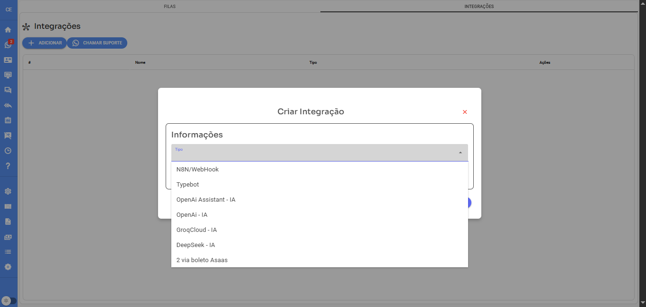Collapse the Tipo dropdown arrow

pyautogui.click(x=460, y=153)
